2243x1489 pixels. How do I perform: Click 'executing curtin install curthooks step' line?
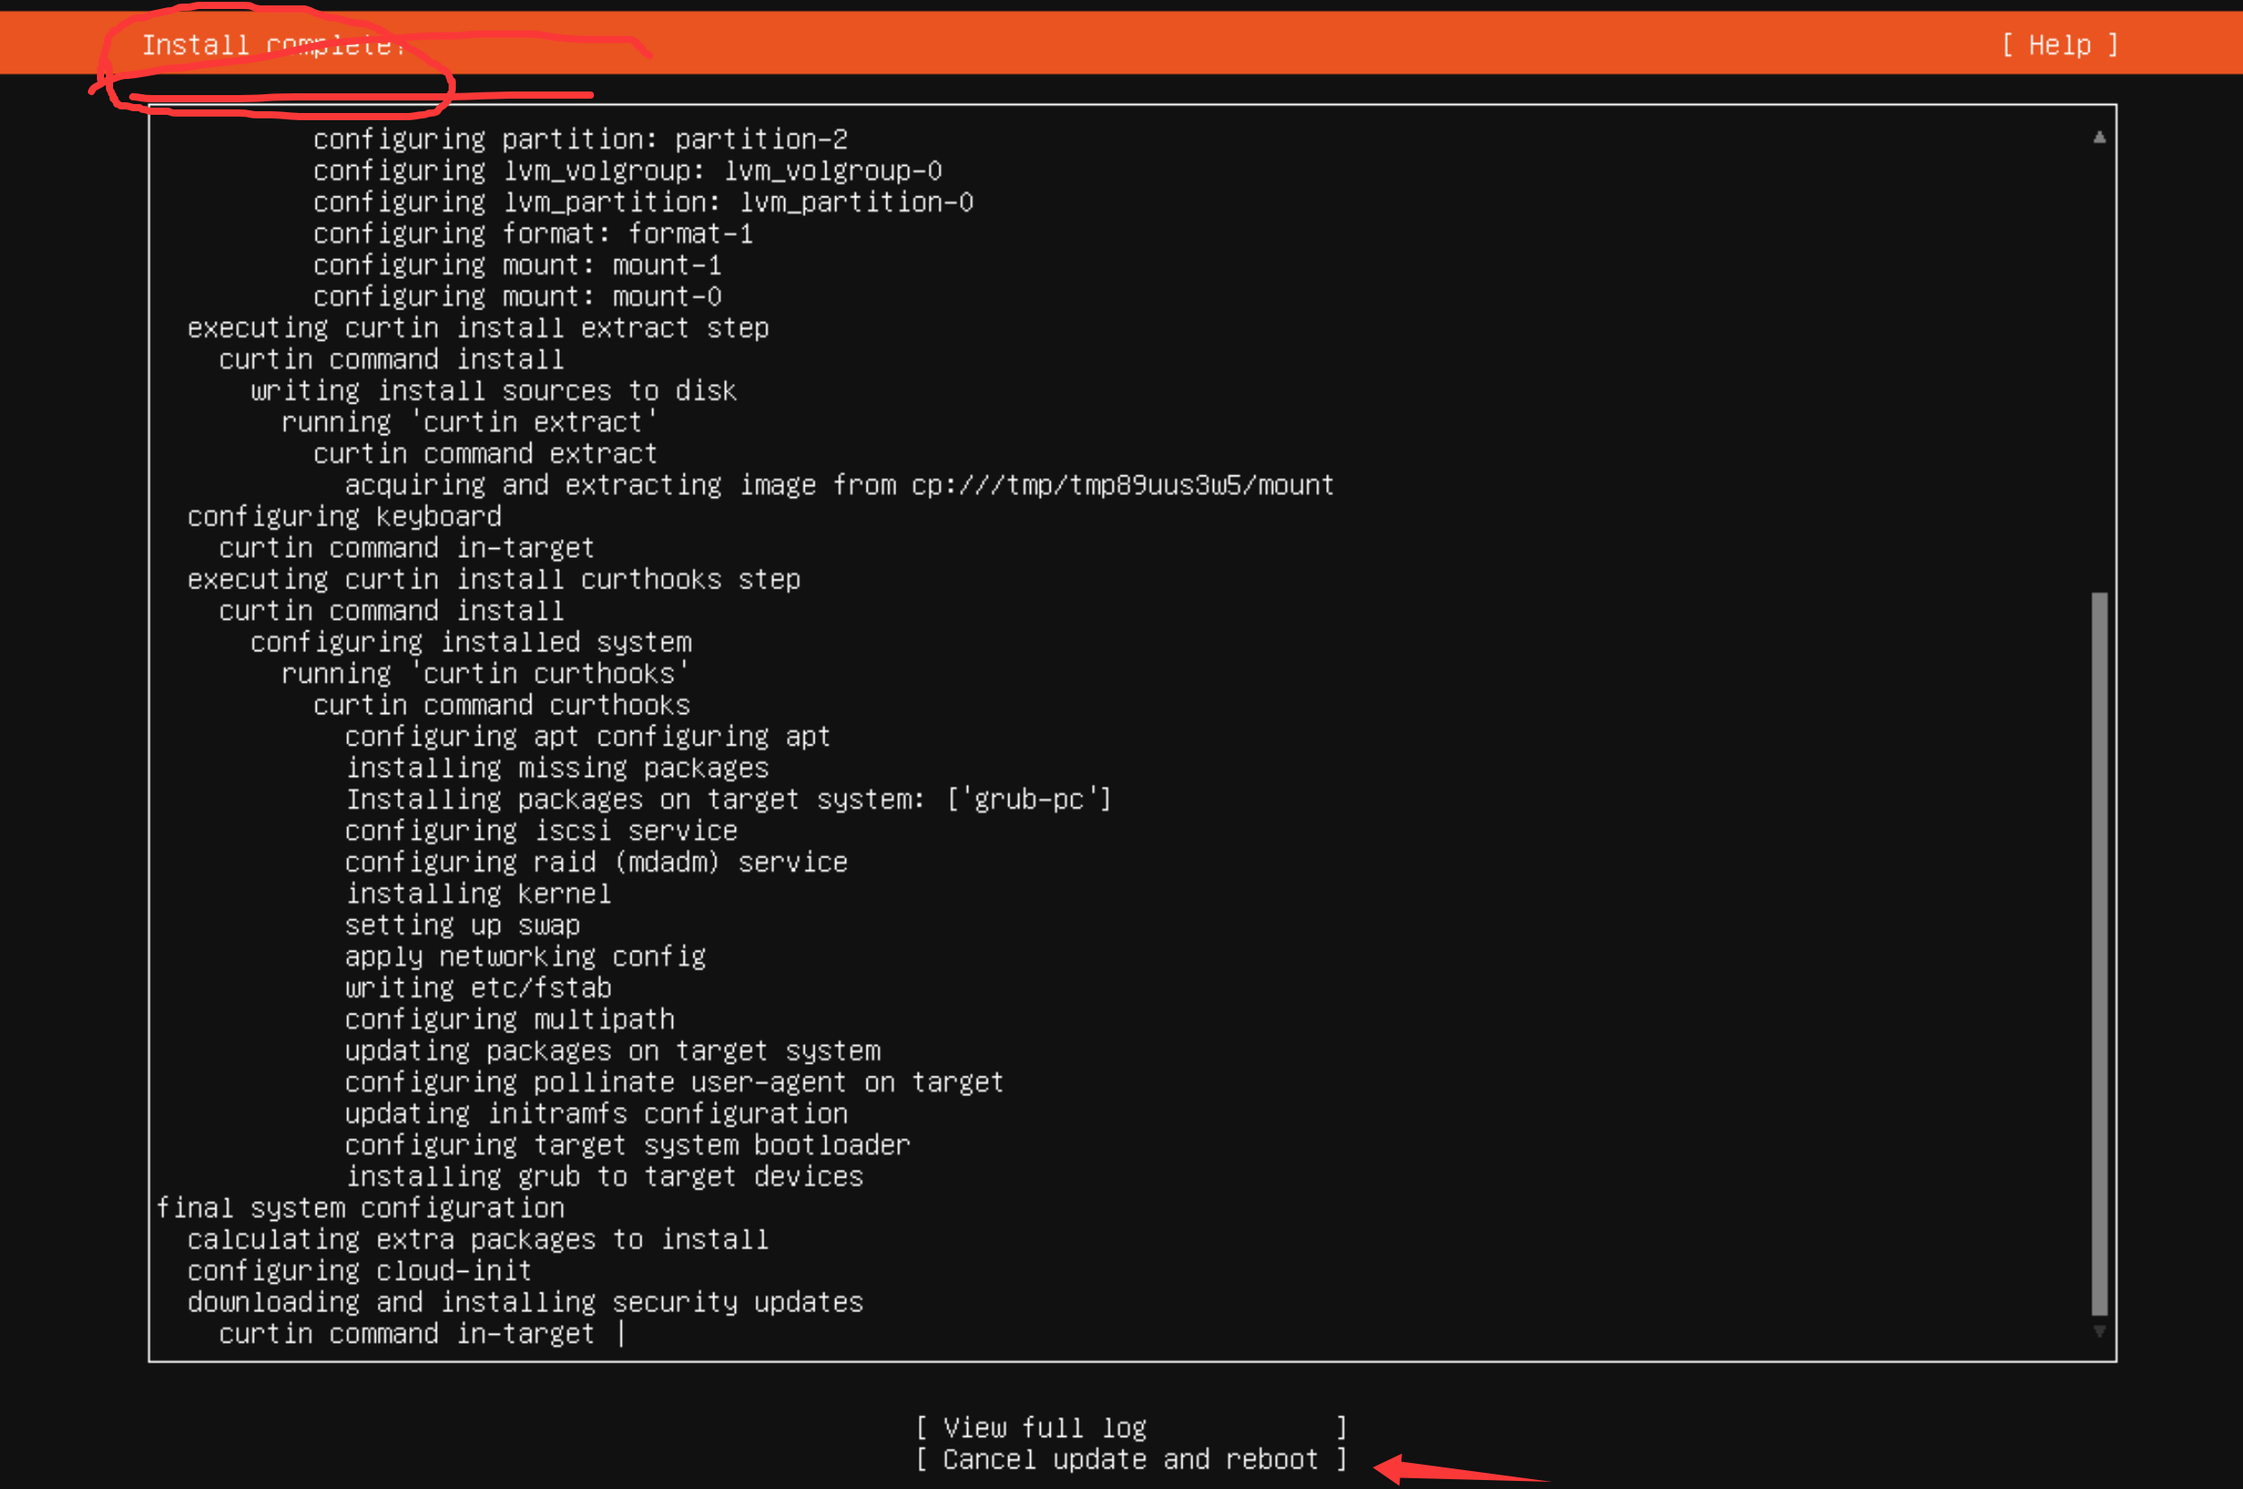[493, 579]
